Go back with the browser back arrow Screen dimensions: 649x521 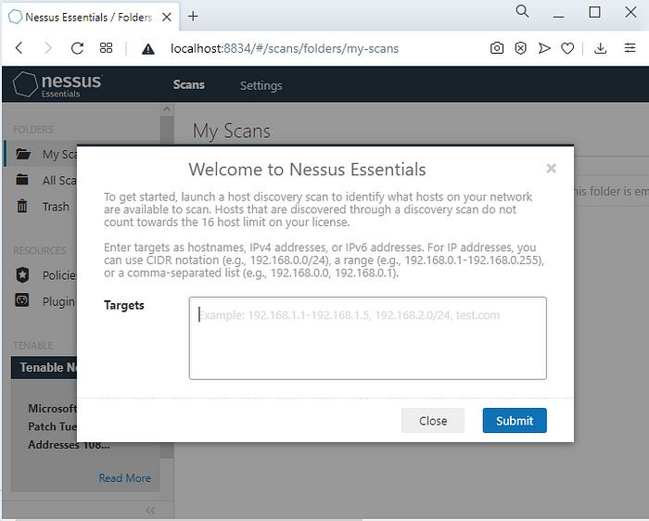click(19, 48)
